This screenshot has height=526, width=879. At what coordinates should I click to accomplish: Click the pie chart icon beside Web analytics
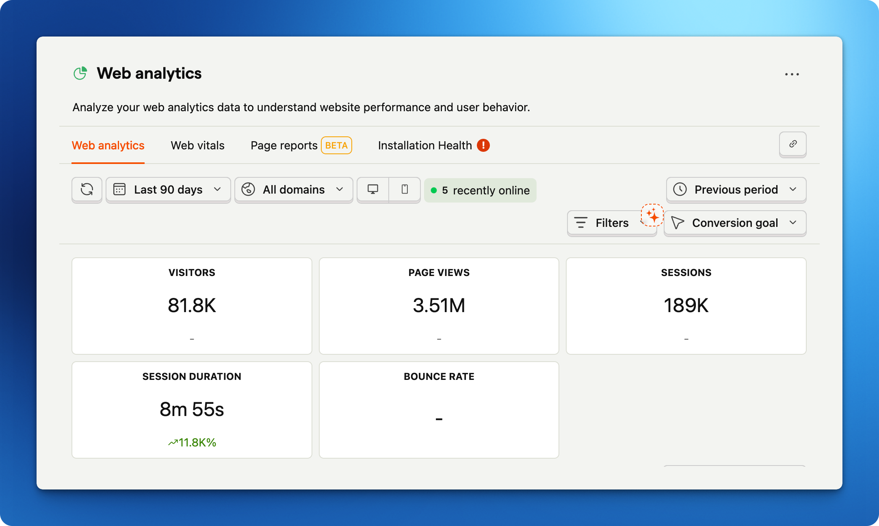[80, 73]
